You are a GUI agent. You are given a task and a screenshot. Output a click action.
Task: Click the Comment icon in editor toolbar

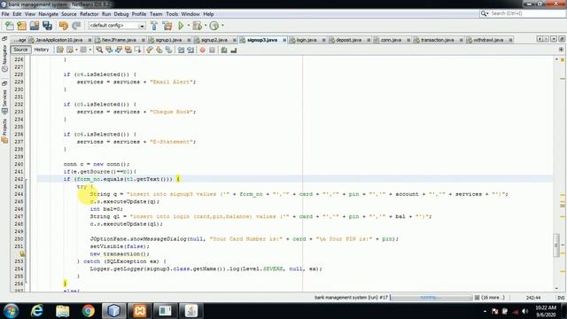(x=224, y=50)
